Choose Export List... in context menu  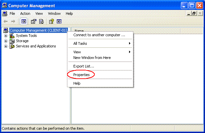pos(100,66)
